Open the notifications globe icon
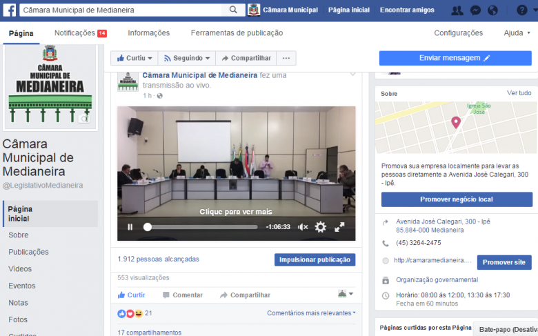 [x=492, y=10]
